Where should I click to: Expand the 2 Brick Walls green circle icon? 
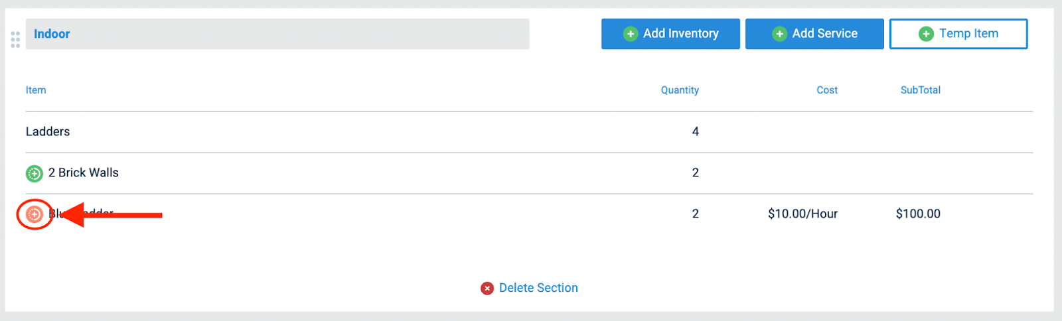[x=35, y=174]
